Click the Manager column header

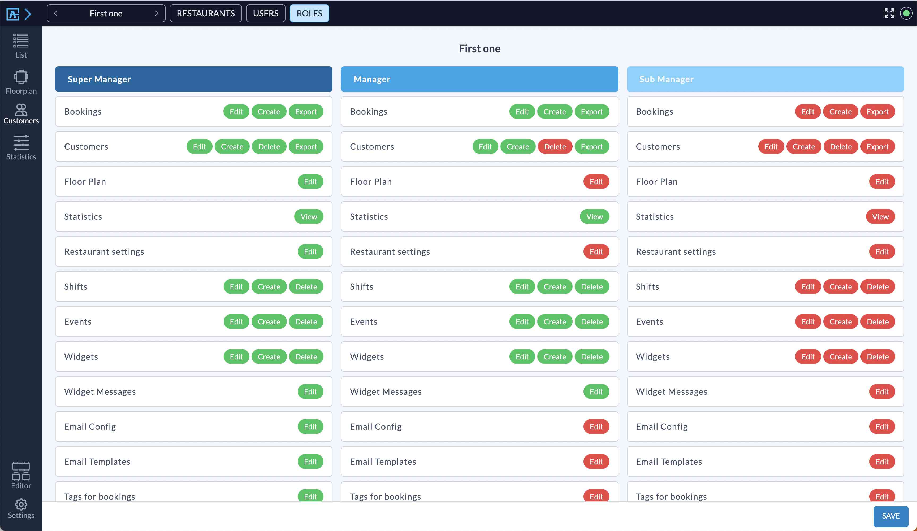click(x=479, y=79)
